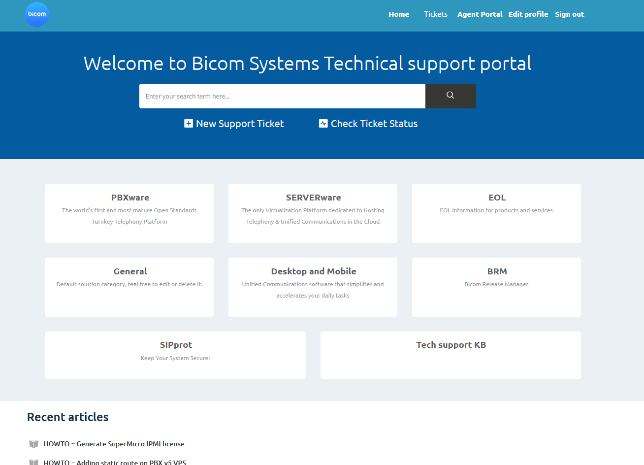Select Edit profile in the header

click(x=528, y=14)
